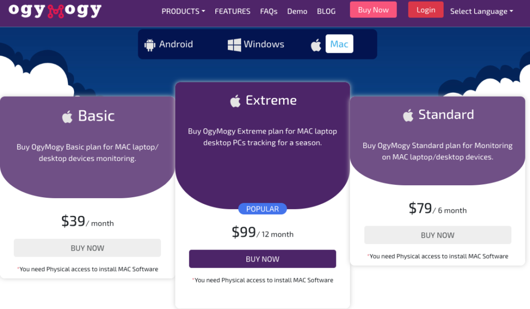
Task: Click the Android robot icon
Action: point(150,45)
